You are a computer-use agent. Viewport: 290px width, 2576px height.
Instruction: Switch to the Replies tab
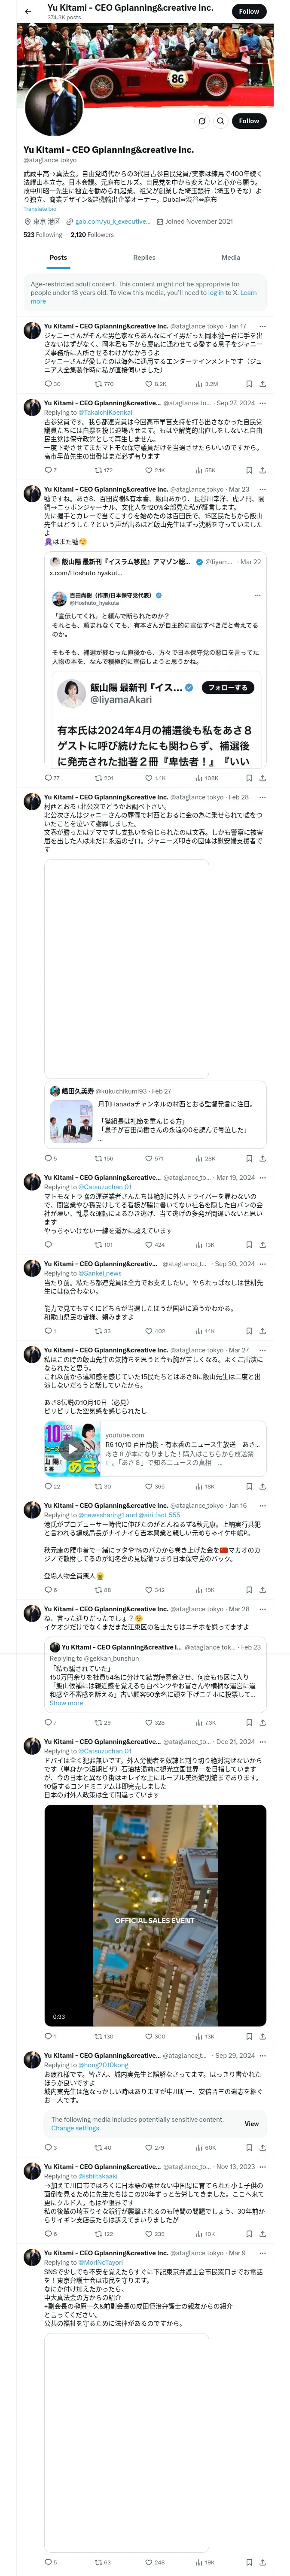144,258
